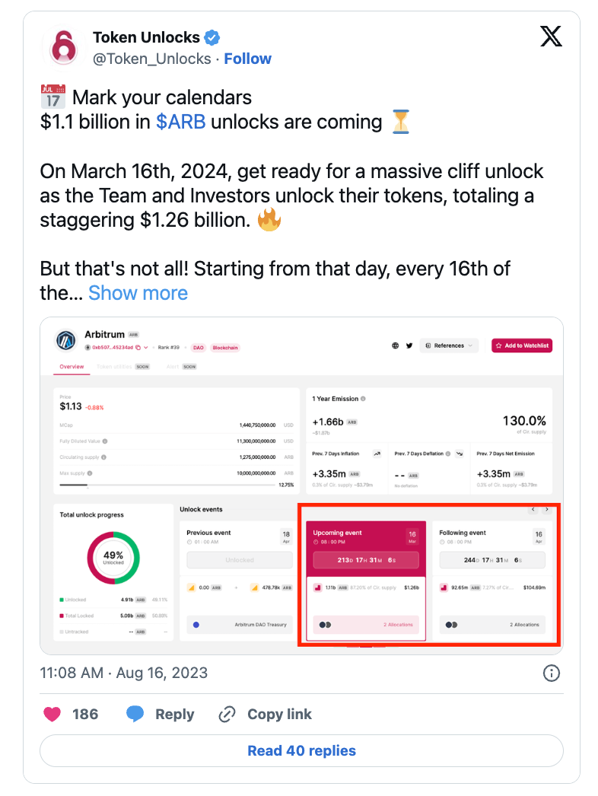Go to previous unlock event arrow

[x=533, y=509]
